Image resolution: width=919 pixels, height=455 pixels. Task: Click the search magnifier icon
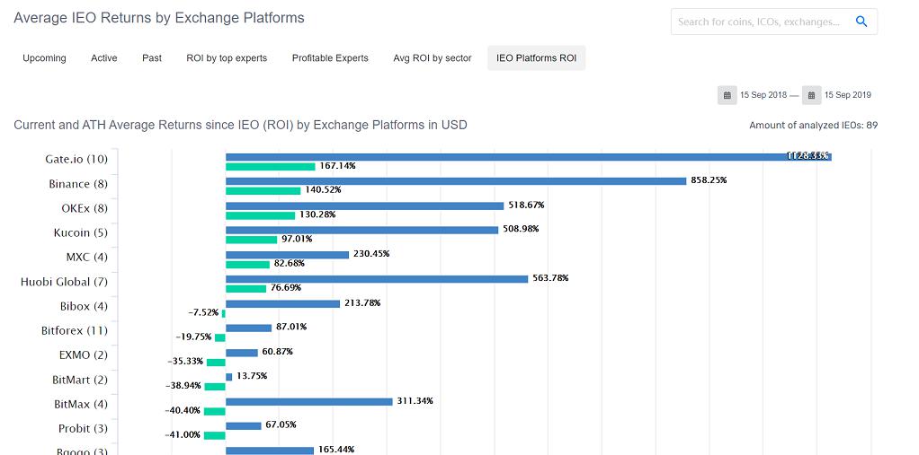(x=861, y=22)
